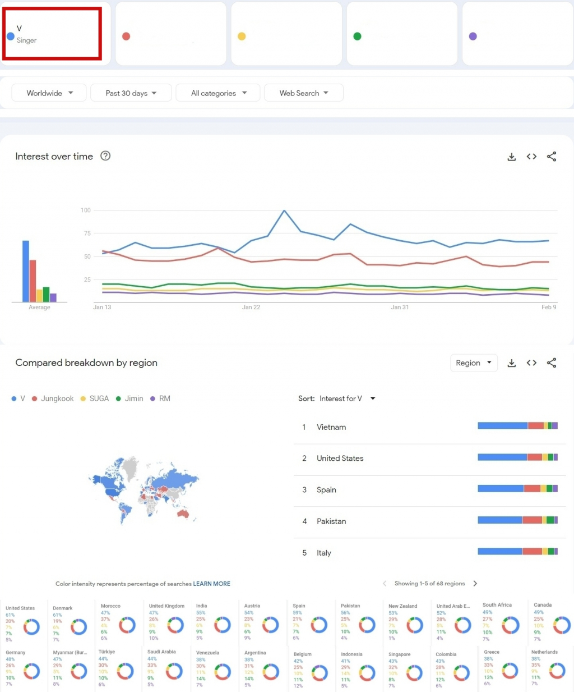
Task: Go to next page of regions
Action: pyautogui.click(x=475, y=584)
